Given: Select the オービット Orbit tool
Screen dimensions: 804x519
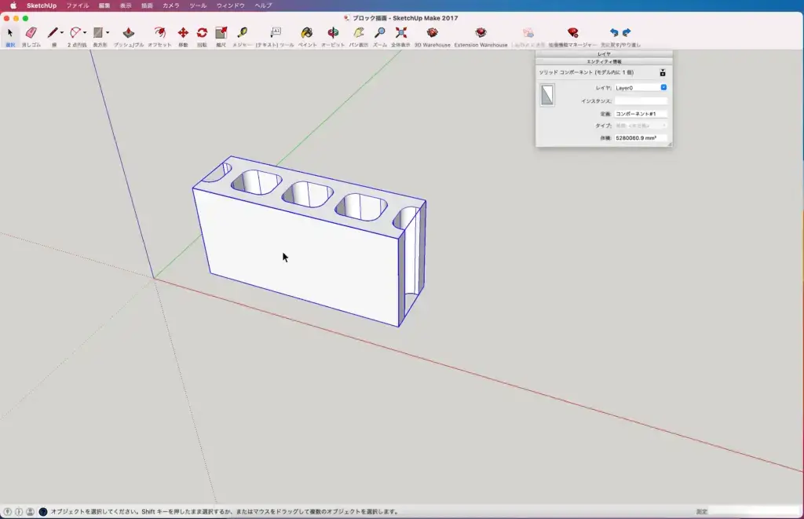Looking at the screenshot, I should point(333,33).
